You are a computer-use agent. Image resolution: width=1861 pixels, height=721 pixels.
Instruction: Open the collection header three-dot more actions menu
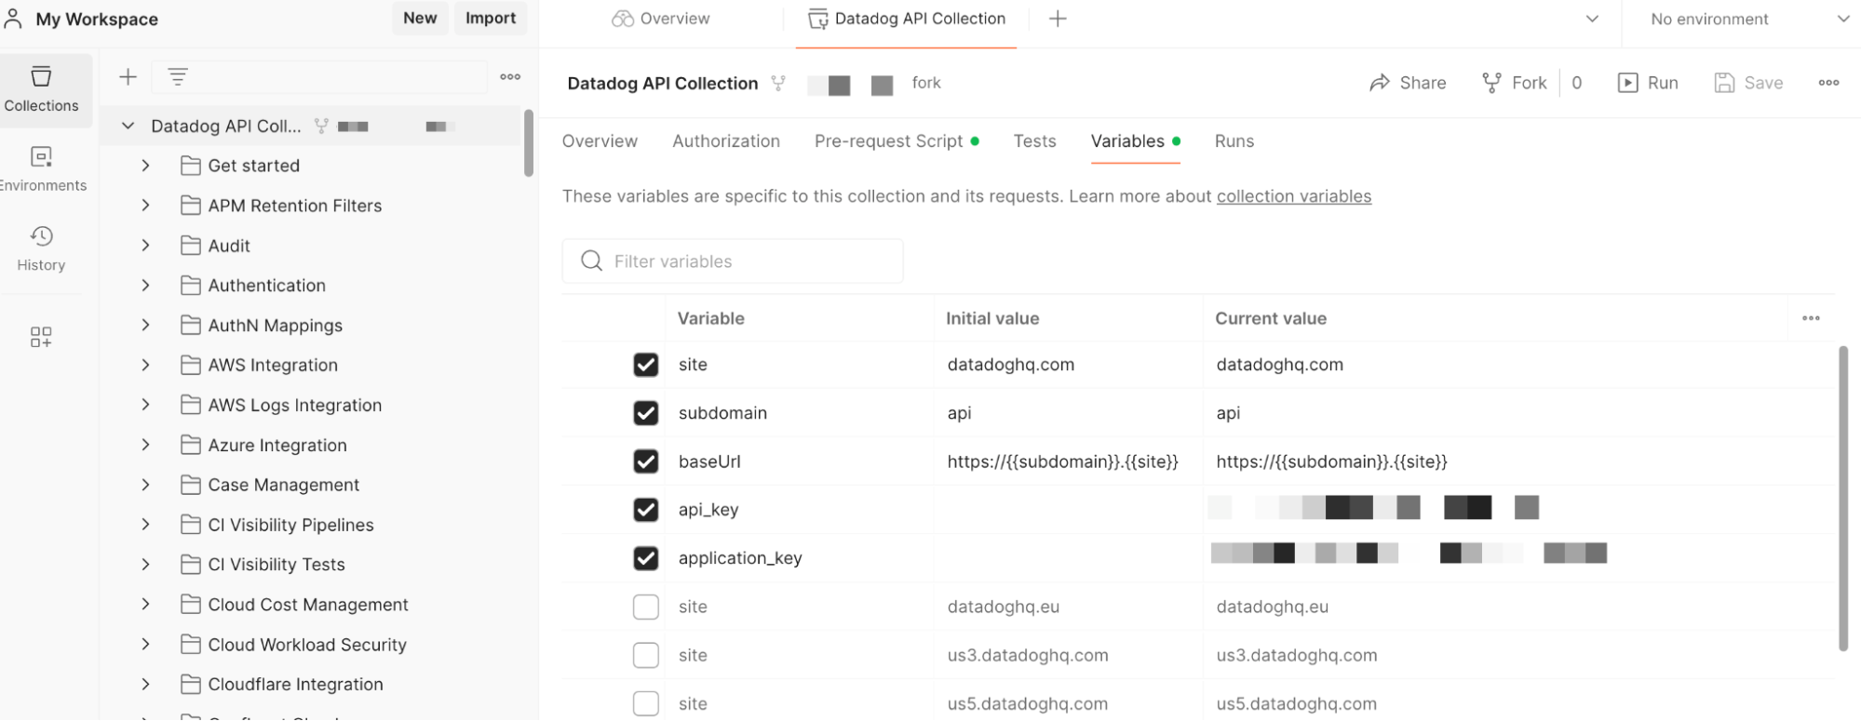click(x=1828, y=83)
